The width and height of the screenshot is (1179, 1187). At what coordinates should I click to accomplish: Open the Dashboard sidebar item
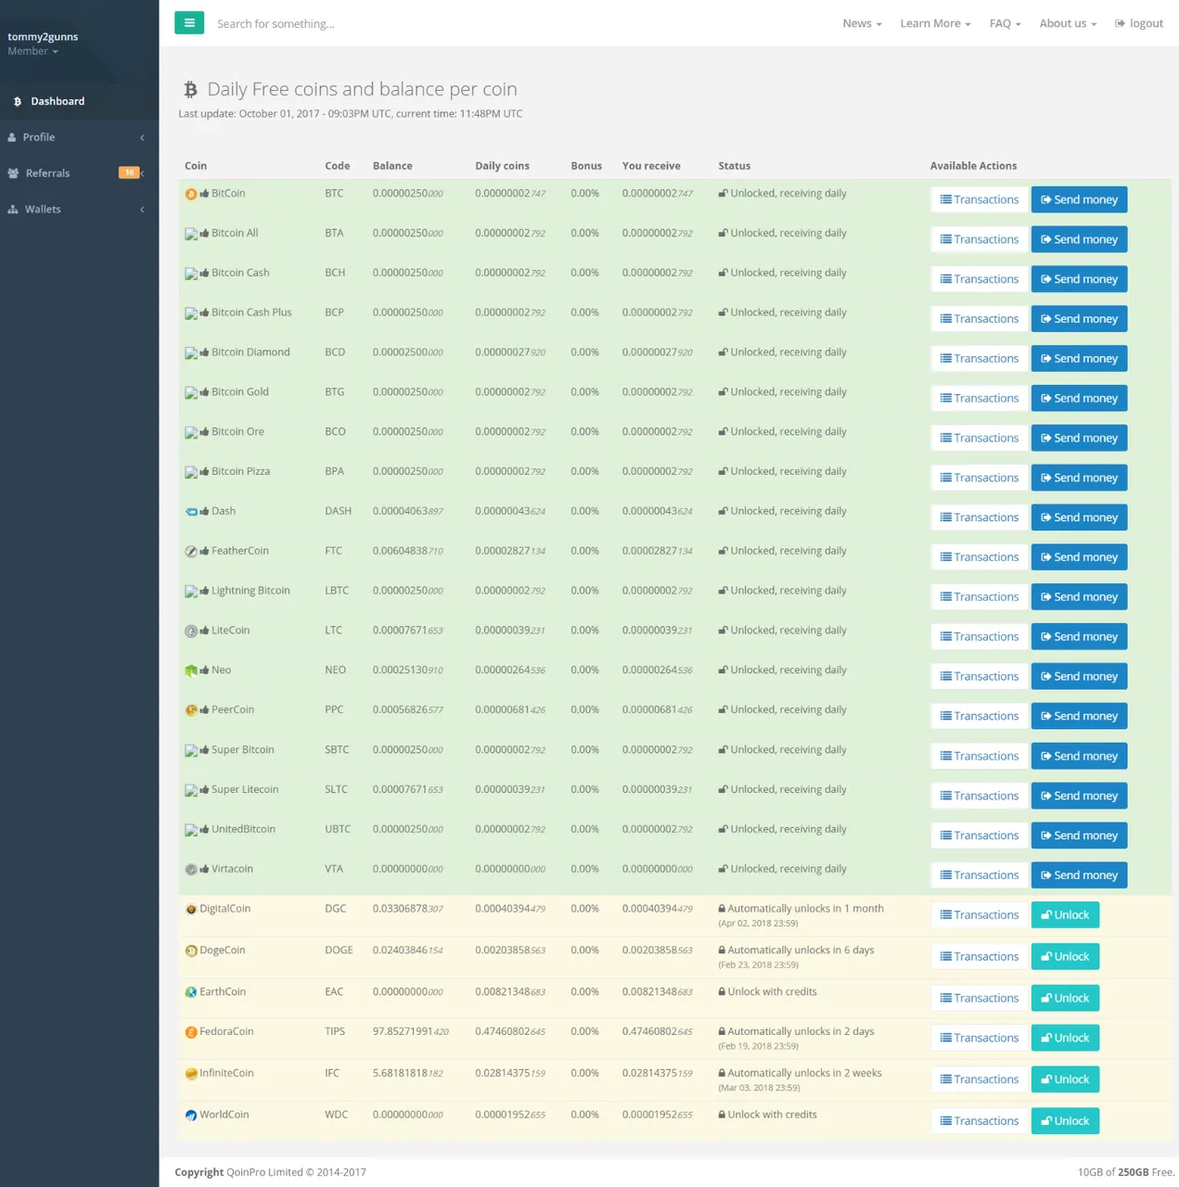click(79, 101)
